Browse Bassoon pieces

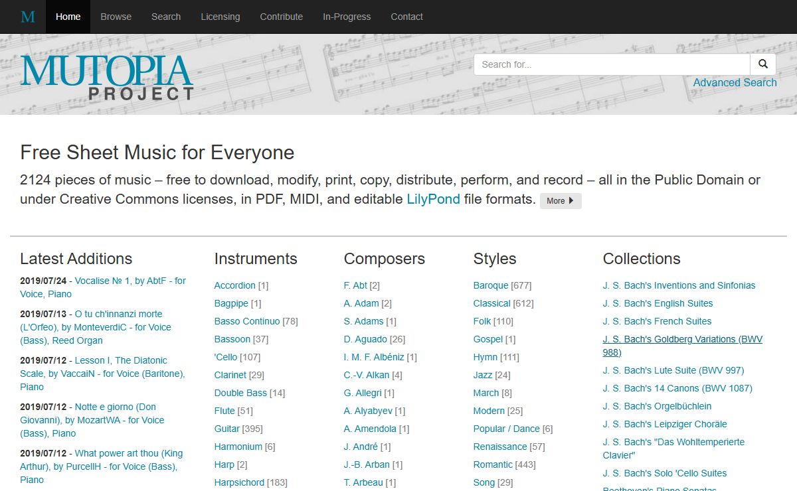click(232, 339)
